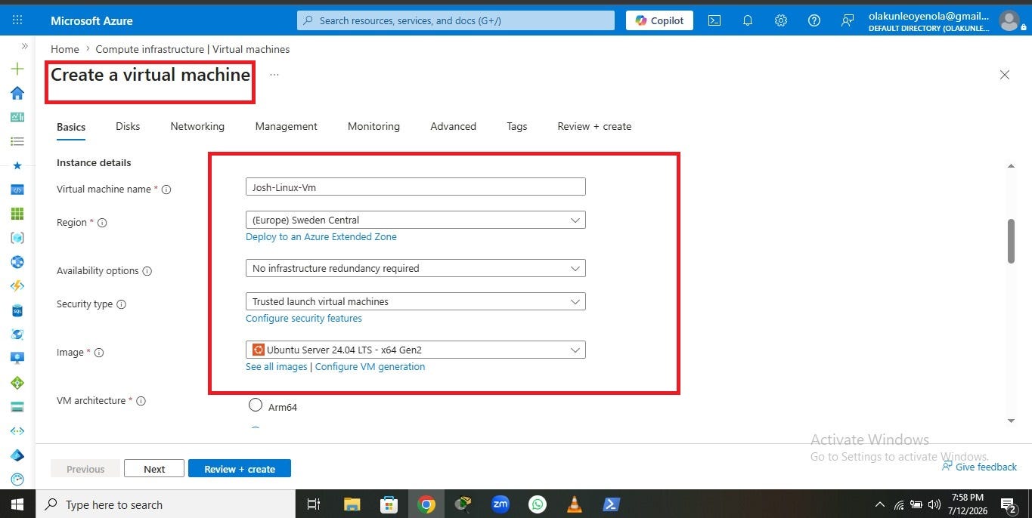The height and width of the screenshot is (518, 1032).
Task: Click the Next button
Action: point(154,469)
